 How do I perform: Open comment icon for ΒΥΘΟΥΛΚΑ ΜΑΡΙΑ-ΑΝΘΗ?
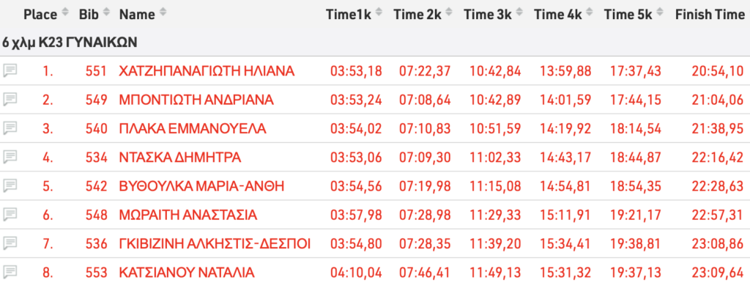click(x=10, y=185)
